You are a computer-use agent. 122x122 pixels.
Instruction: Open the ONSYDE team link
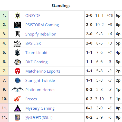33,16
